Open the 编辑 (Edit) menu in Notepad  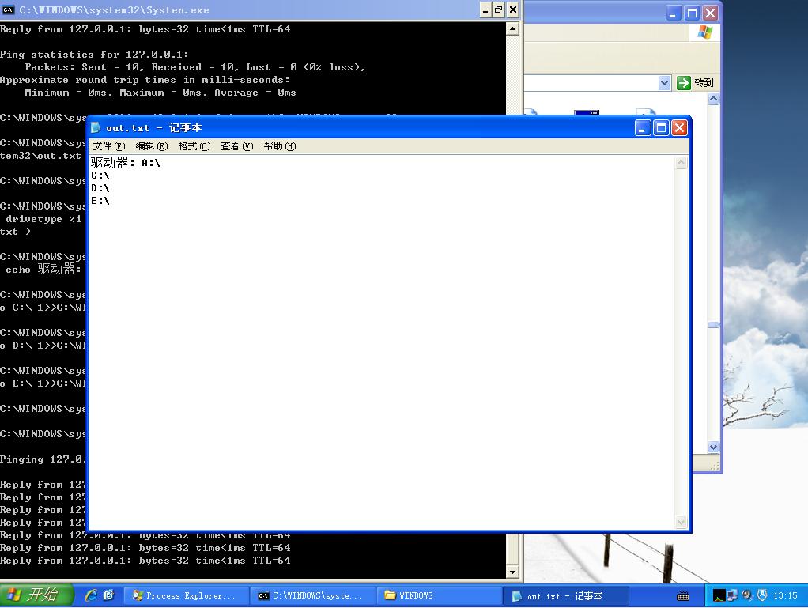click(151, 146)
